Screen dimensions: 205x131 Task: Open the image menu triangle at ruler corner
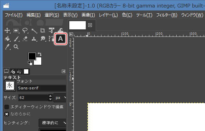[x=71, y=34]
